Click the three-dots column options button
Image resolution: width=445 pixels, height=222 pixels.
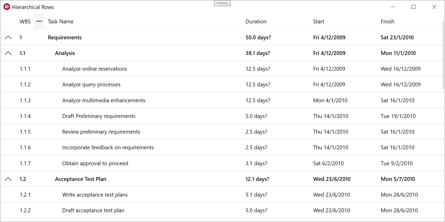pyautogui.click(x=39, y=21)
